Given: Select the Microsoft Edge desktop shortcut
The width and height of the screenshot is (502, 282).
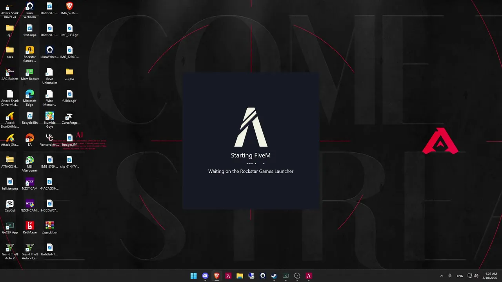Looking at the screenshot, I should click(29, 98).
